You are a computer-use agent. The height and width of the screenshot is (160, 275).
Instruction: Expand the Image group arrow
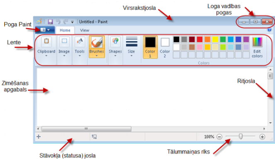[x=64, y=56]
